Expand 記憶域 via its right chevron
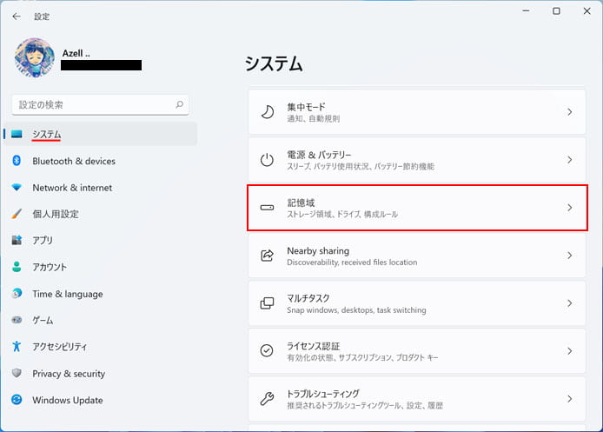The width and height of the screenshot is (603, 432). click(x=569, y=208)
